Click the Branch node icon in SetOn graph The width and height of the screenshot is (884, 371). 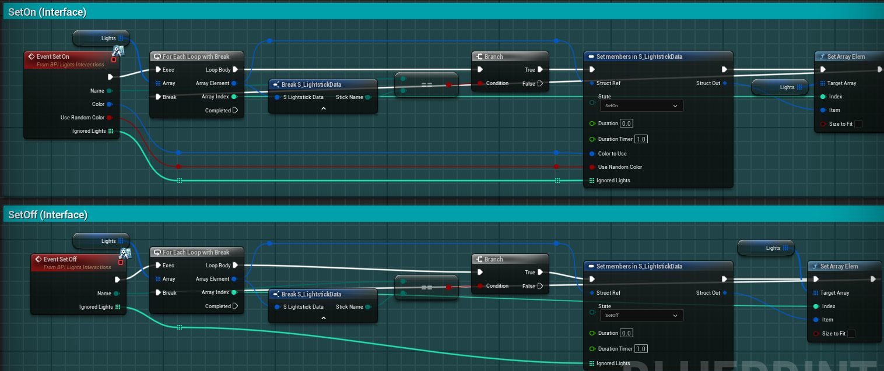point(479,56)
